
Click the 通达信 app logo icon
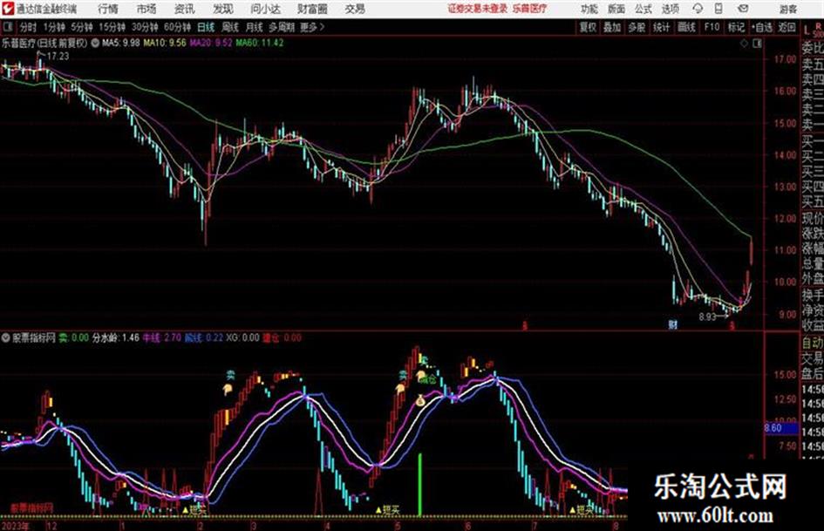(x=7, y=9)
